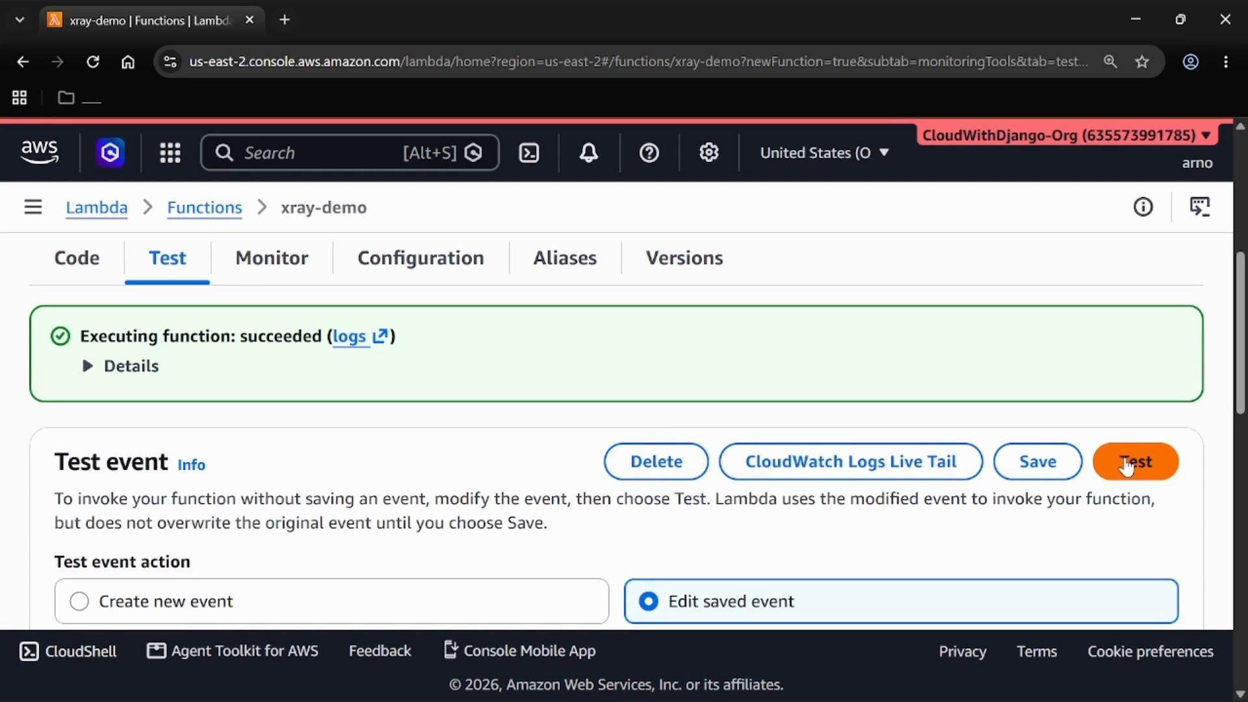This screenshot has width=1248, height=702.
Task: Open the help question mark menu
Action: click(649, 153)
